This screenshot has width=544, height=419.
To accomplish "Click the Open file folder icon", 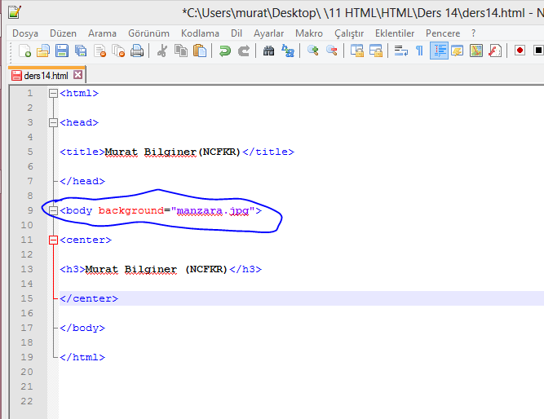I will [x=43, y=51].
